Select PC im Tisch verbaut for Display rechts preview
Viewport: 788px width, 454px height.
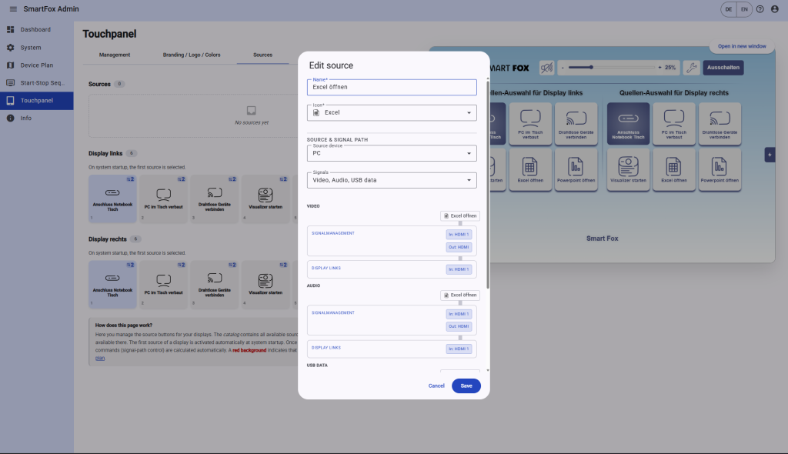pos(674,124)
